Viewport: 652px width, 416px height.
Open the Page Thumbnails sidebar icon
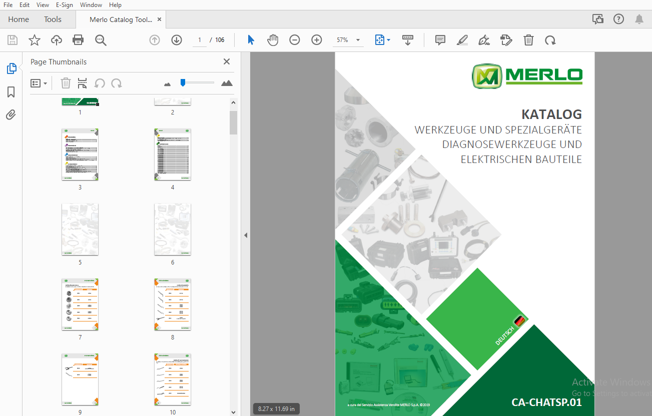(11, 68)
